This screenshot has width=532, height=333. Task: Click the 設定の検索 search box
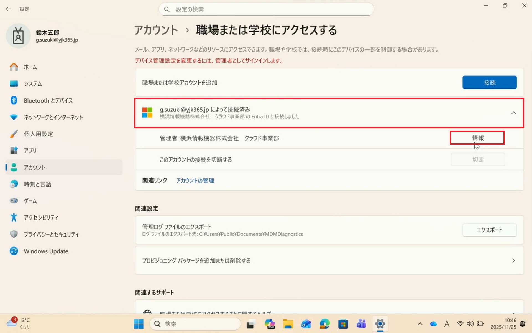point(266,9)
